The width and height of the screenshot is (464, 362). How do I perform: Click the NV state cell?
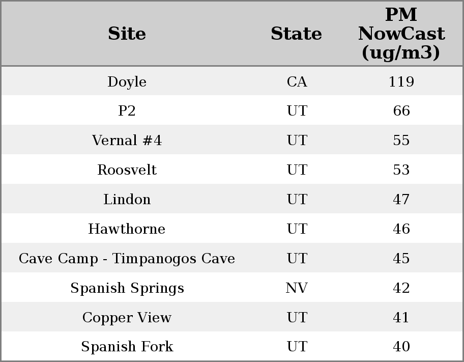coord(297,288)
